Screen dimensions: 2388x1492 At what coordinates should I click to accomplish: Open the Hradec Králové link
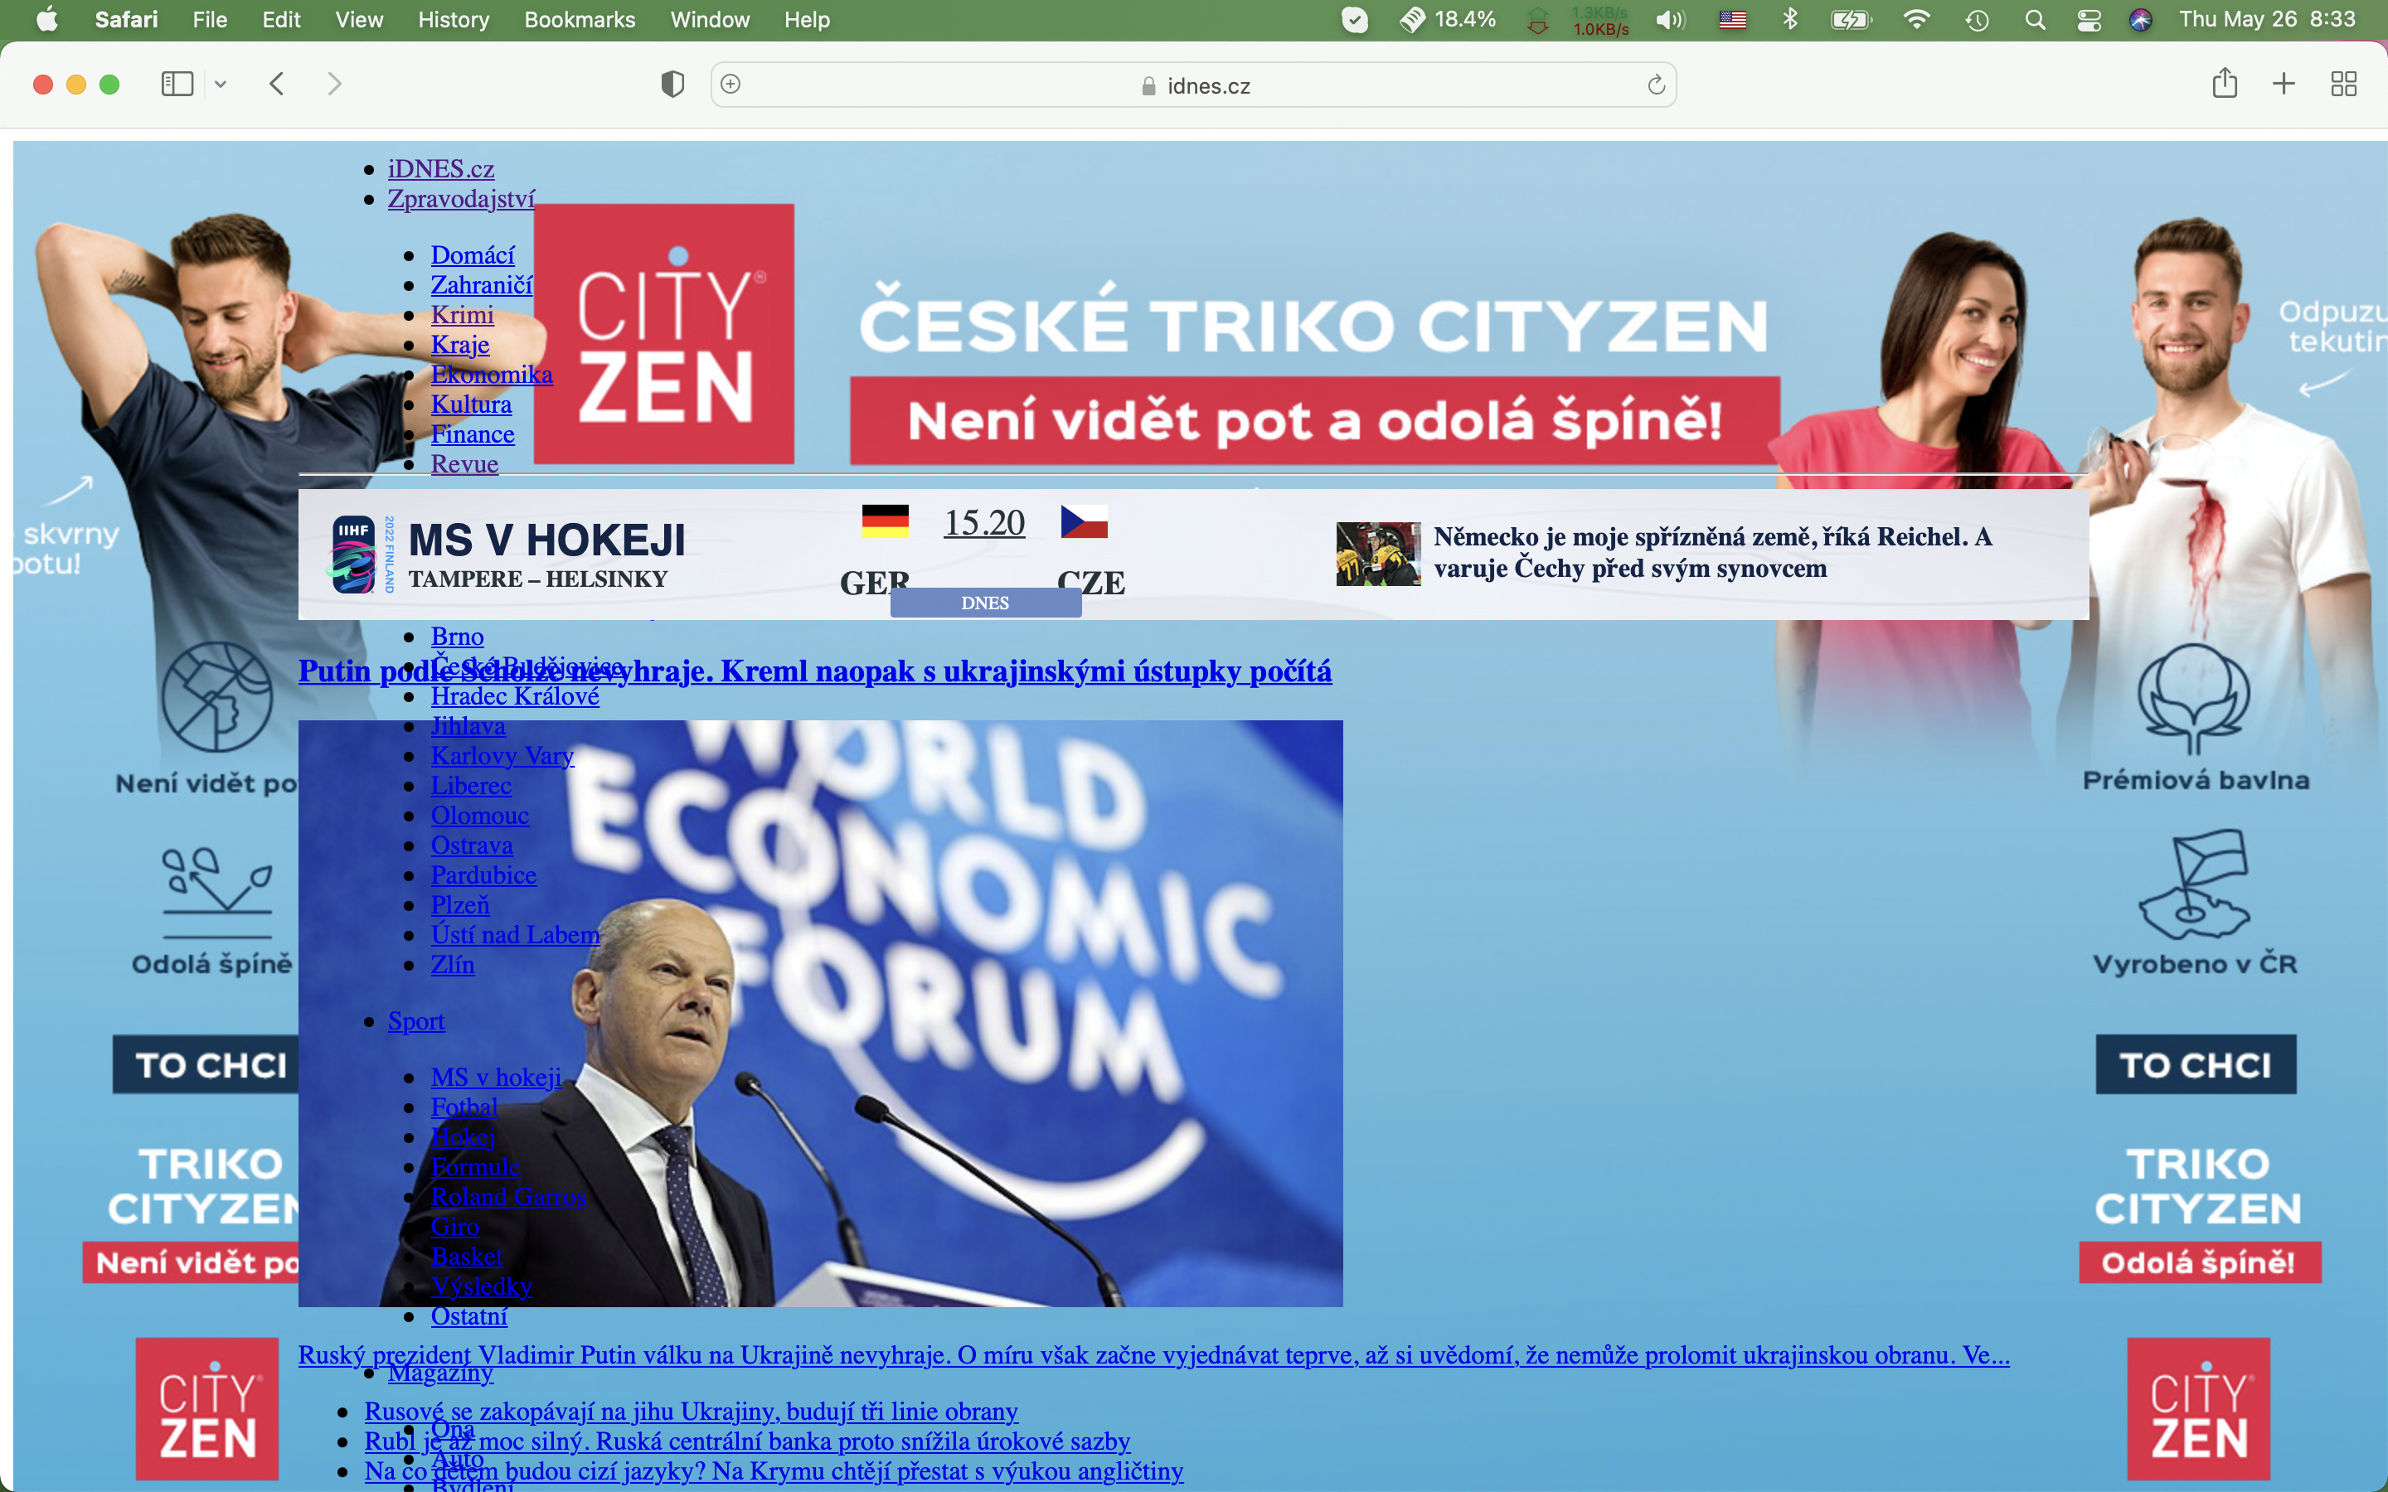click(x=514, y=695)
